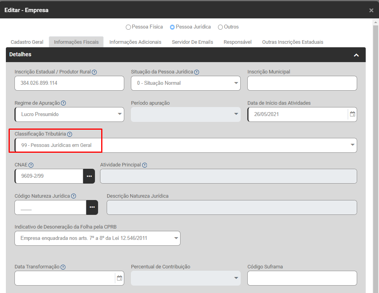The height and width of the screenshot is (293, 379).
Task: Collapse the Detalhes section
Action: [x=356, y=55]
